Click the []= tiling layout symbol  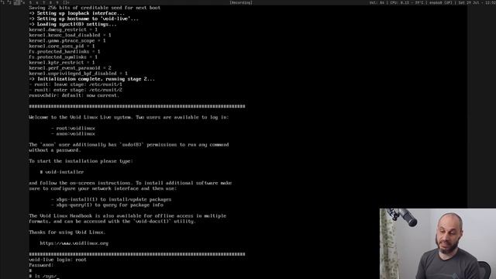(66, 2)
